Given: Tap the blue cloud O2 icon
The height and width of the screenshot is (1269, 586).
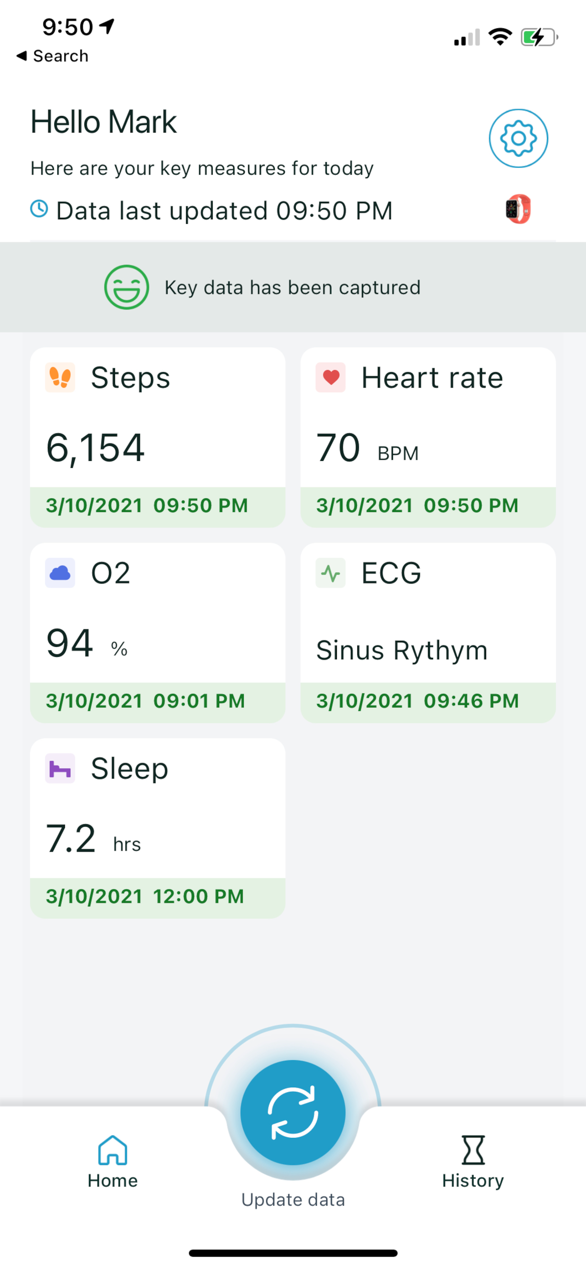Looking at the screenshot, I should [x=60, y=573].
